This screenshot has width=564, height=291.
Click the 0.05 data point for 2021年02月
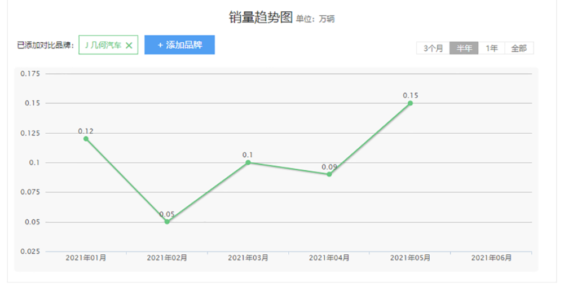[x=167, y=222]
